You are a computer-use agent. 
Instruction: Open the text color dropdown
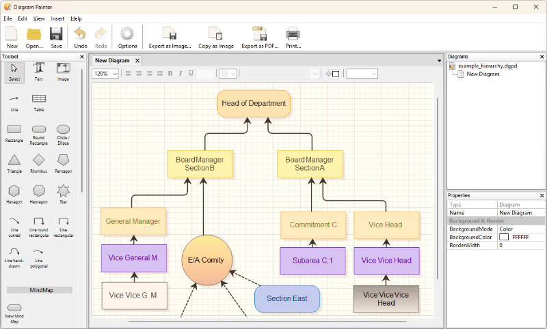tap(228, 74)
